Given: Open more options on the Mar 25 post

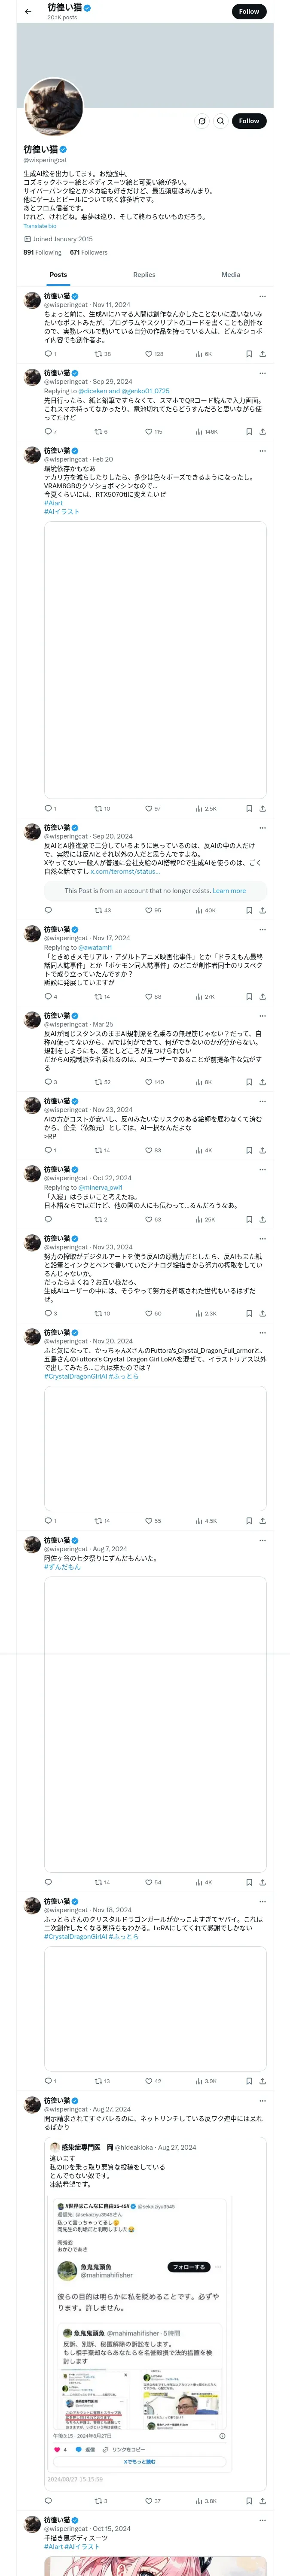Looking at the screenshot, I should (262, 1015).
